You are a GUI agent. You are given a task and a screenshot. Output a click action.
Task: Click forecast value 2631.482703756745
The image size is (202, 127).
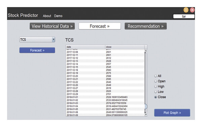(116, 109)
